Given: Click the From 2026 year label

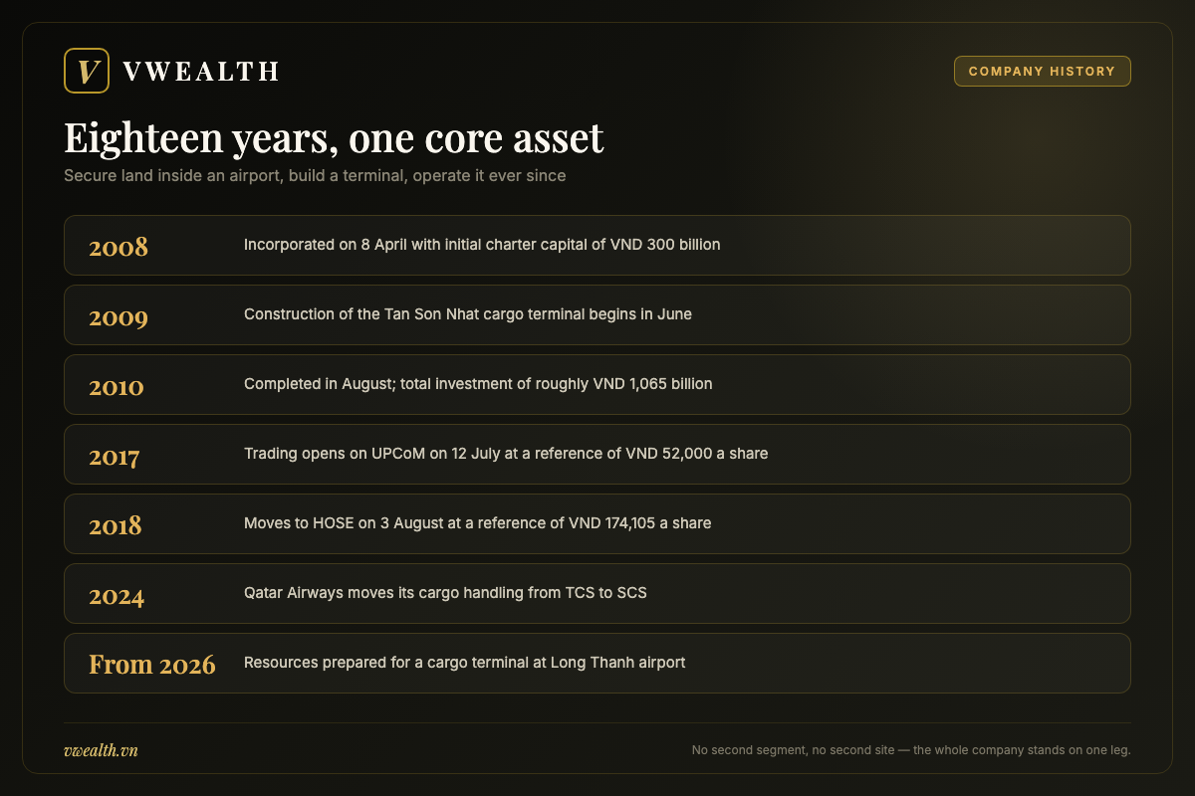Looking at the screenshot, I should point(152,665).
